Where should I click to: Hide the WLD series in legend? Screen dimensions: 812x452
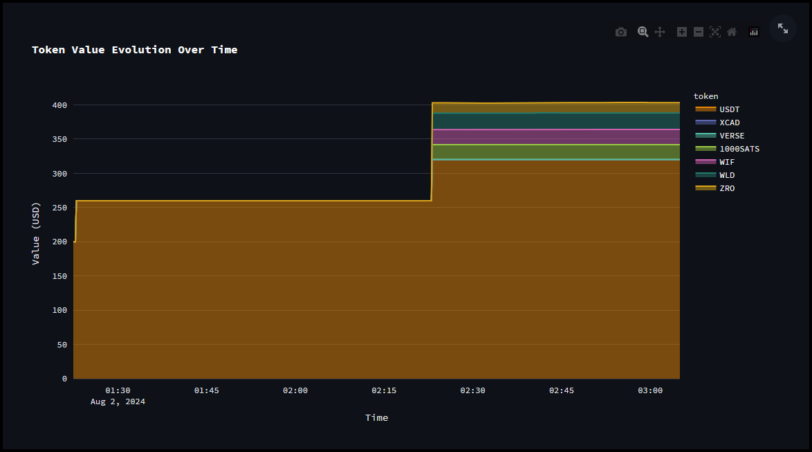point(727,175)
